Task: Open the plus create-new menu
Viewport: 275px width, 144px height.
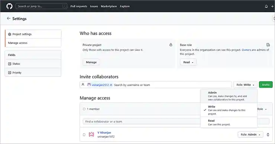Action: coord(272,6)
